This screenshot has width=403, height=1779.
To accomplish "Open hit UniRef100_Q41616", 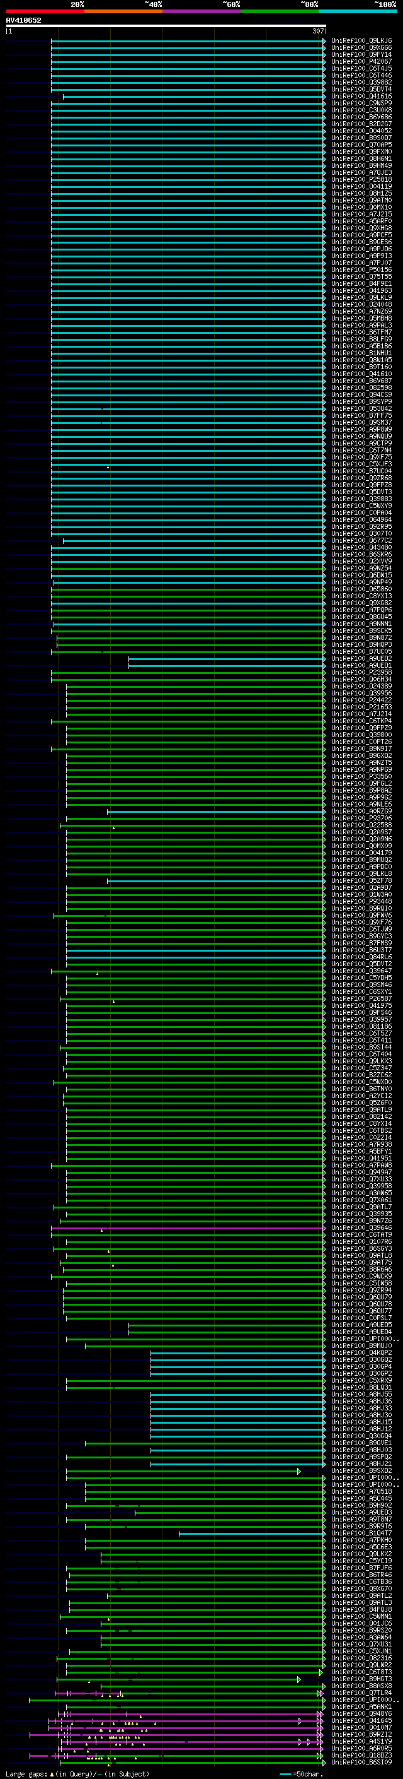I will pos(361,96).
